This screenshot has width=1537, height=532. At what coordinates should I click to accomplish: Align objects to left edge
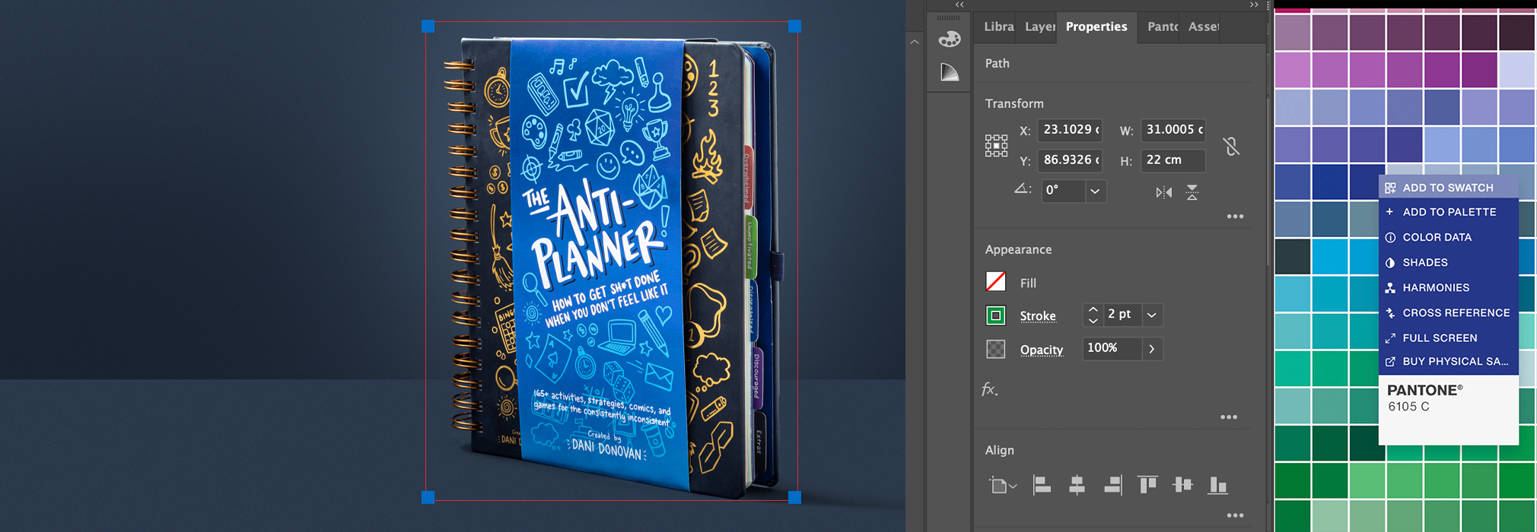tap(1042, 485)
